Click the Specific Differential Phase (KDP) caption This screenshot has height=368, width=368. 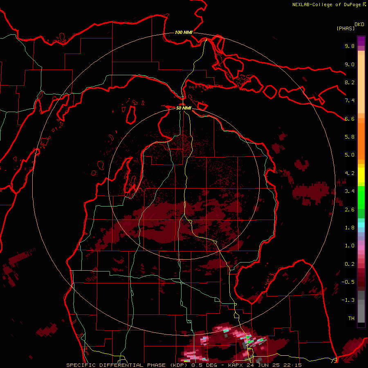(128, 365)
